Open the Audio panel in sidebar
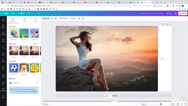Screen dimensions: 188x106 tap(3, 82)
